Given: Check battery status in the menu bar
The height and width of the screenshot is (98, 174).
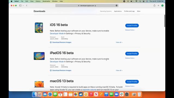Looking at the screenshot, I should [132, 1].
